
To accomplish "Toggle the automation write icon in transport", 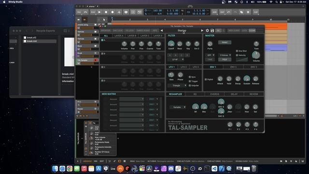I will point(119,12).
